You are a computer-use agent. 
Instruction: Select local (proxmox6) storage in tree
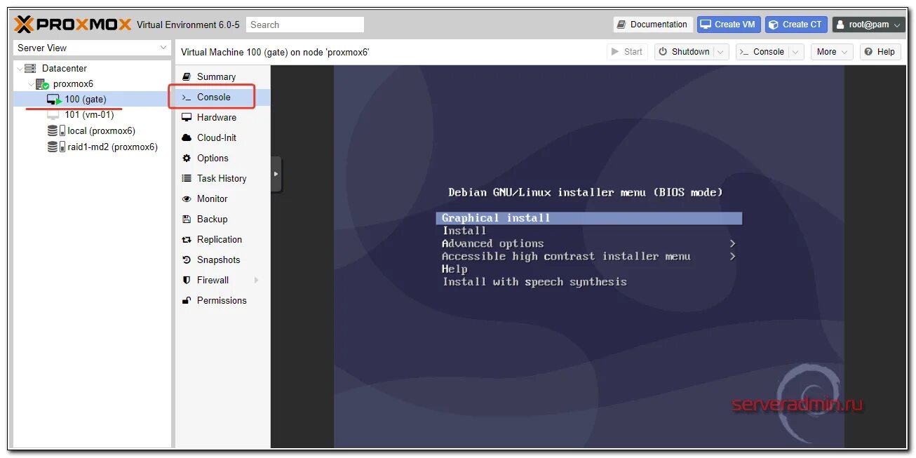tap(101, 130)
